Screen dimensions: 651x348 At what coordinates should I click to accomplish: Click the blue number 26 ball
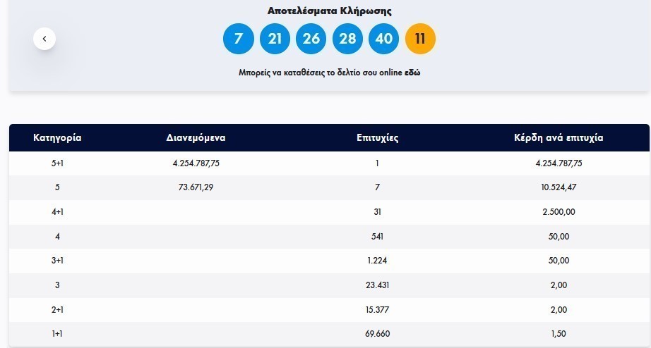[311, 39]
